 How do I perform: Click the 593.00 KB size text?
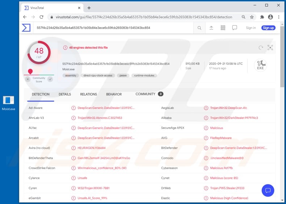tap(193, 64)
